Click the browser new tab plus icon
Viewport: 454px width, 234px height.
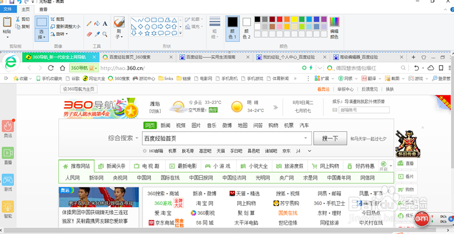[x=414, y=57]
